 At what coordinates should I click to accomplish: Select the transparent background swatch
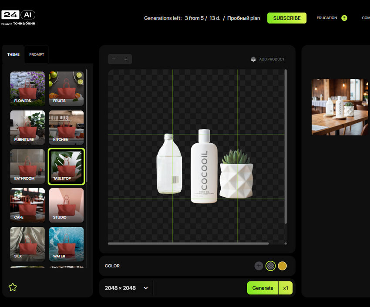click(270, 266)
